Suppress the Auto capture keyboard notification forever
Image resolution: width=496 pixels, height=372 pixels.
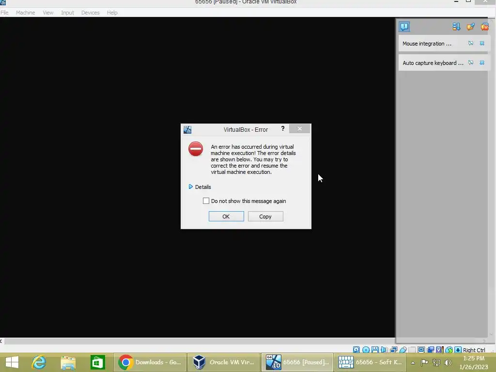[471, 62]
